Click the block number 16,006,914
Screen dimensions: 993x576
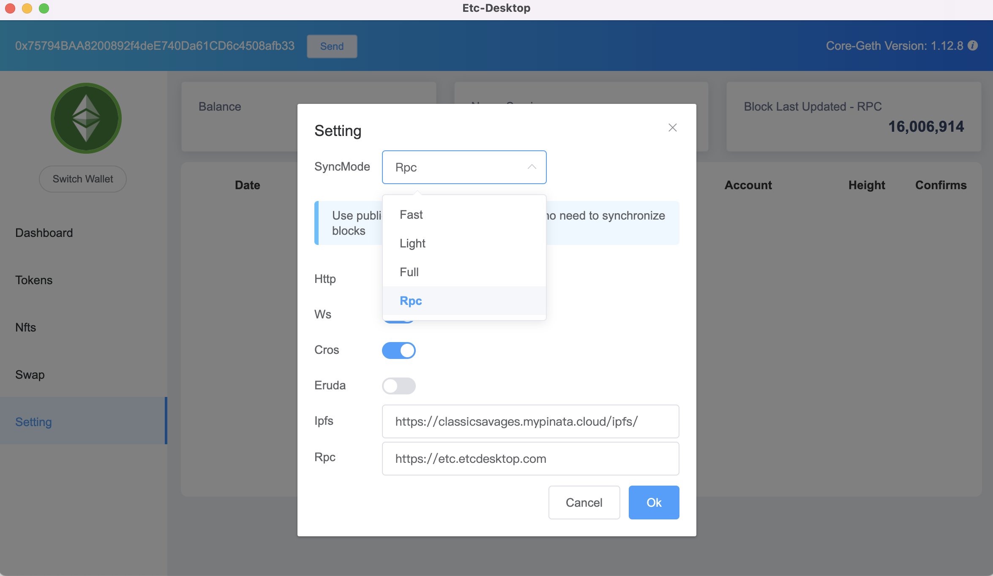926,126
